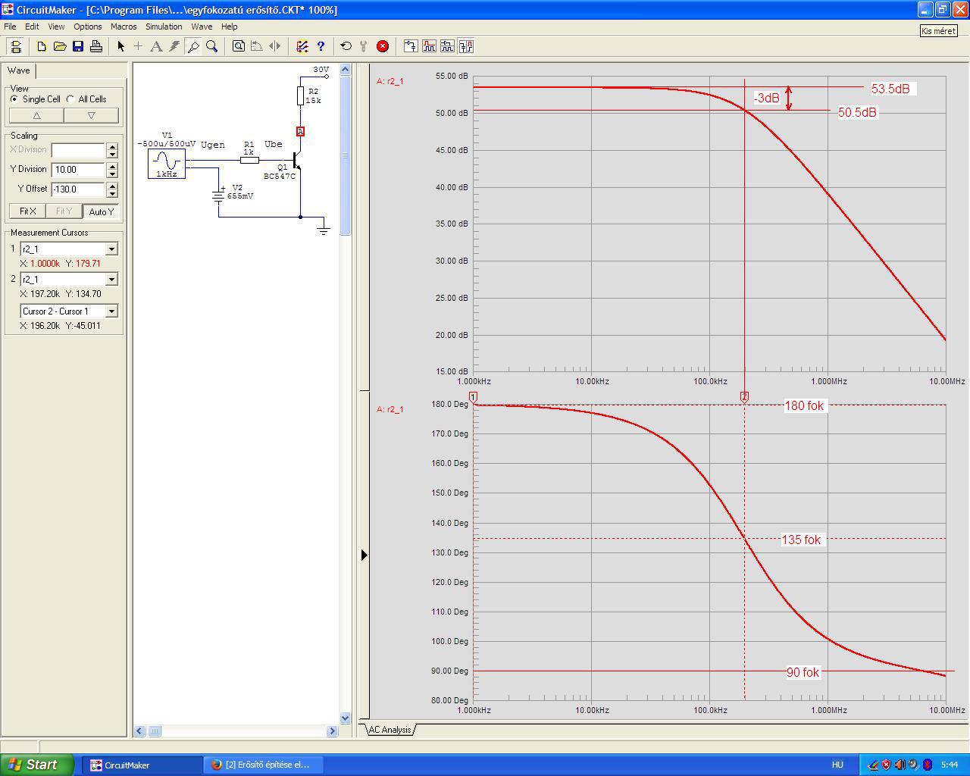This screenshot has height=776, width=970.
Task: Select the AC Analysis tab
Action: coord(390,730)
